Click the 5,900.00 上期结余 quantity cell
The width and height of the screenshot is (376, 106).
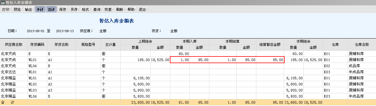point(135,90)
